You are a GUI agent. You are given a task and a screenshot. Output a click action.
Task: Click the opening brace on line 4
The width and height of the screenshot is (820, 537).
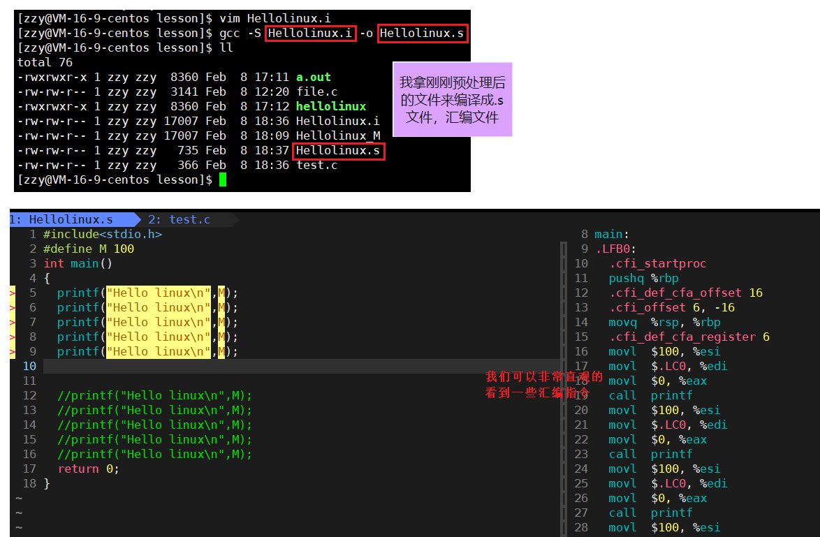coord(47,278)
